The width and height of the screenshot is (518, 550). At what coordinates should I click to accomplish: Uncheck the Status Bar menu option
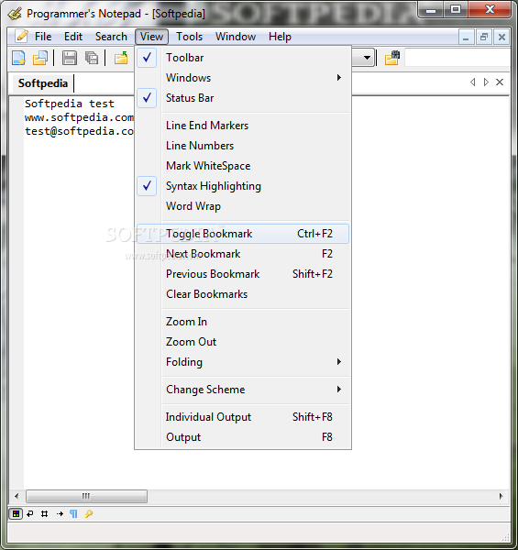point(243,98)
